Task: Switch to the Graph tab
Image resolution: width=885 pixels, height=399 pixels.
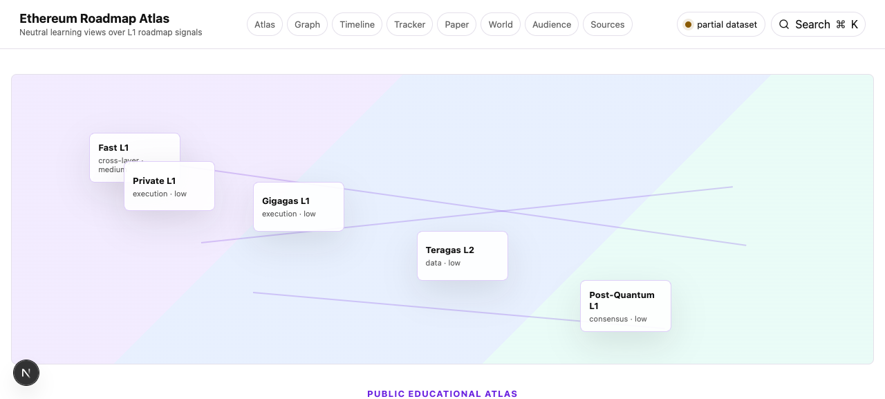Action: [x=308, y=24]
